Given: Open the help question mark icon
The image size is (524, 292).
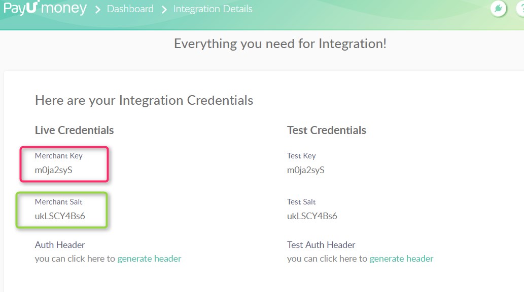Looking at the screenshot, I should [x=520, y=9].
